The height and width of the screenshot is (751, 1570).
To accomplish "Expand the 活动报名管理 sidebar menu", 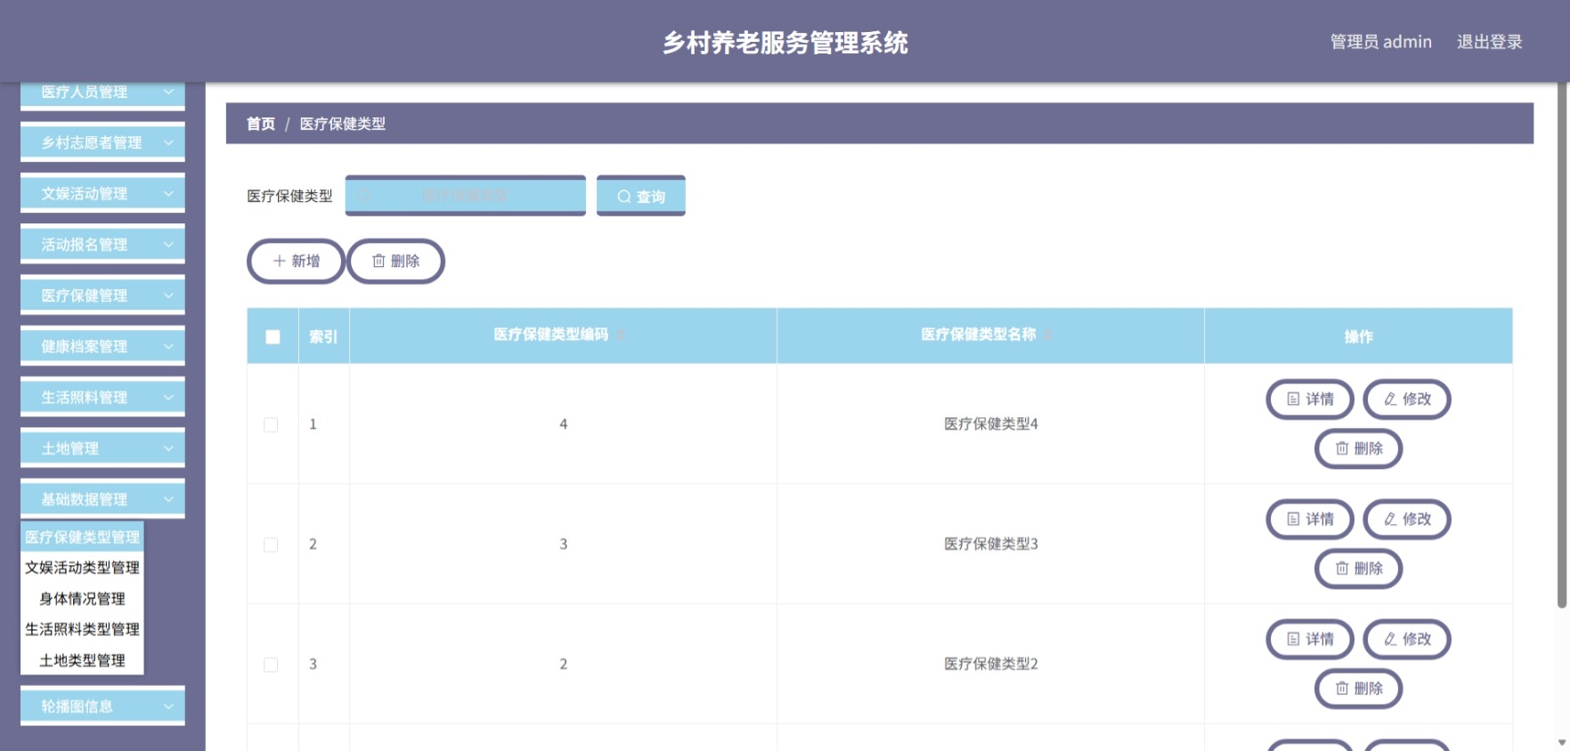I will 102,244.
